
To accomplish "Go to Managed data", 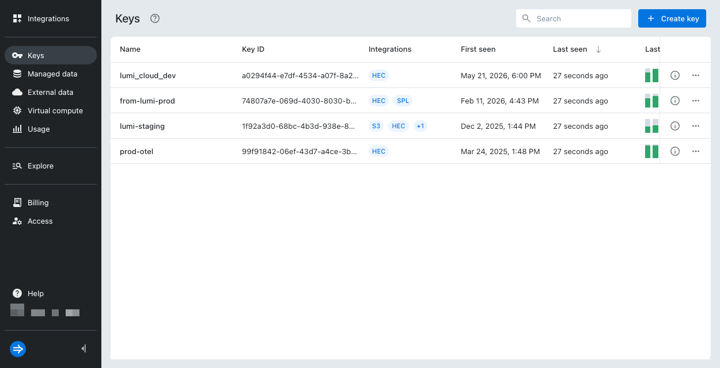I will [x=51, y=74].
